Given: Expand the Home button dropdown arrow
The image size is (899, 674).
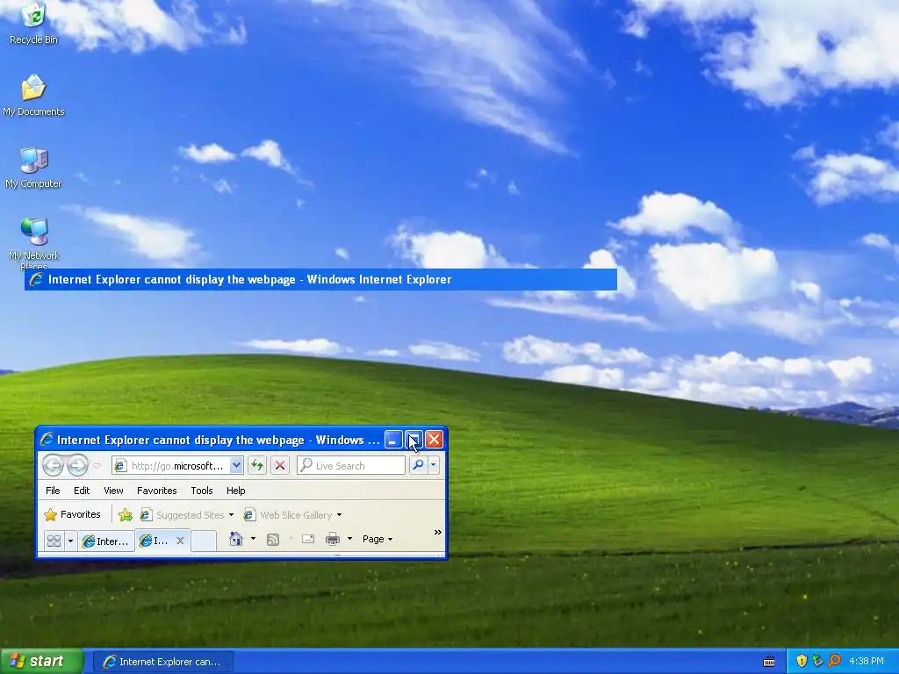Looking at the screenshot, I should [x=253, y=539].
